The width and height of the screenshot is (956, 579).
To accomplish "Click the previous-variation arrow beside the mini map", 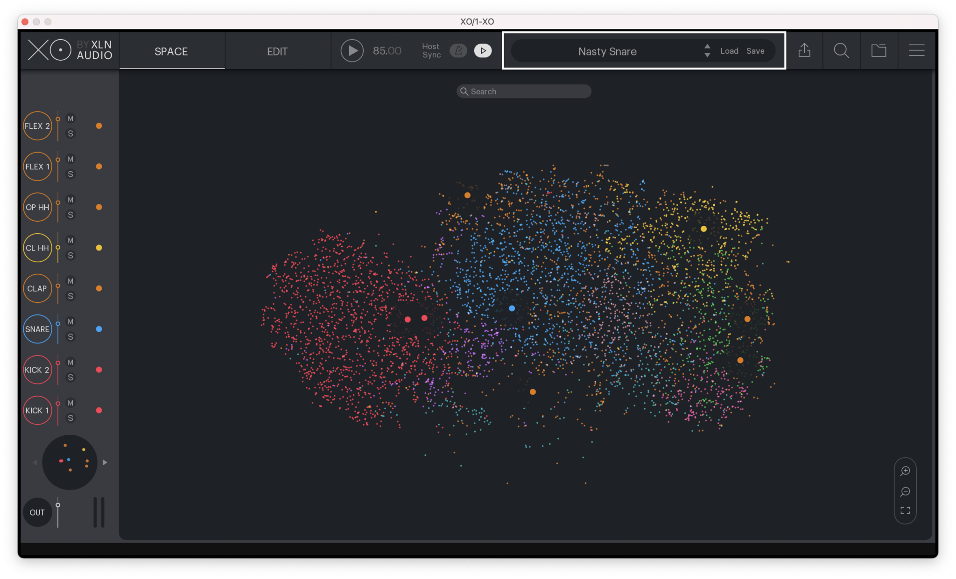I will [x=35, y=462].
